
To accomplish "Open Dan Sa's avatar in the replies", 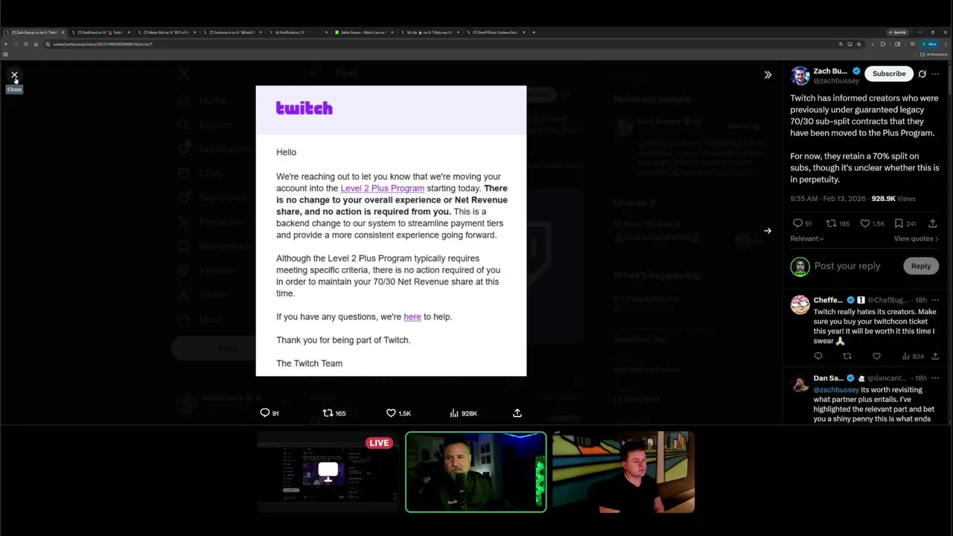I will tap(800, 383).
